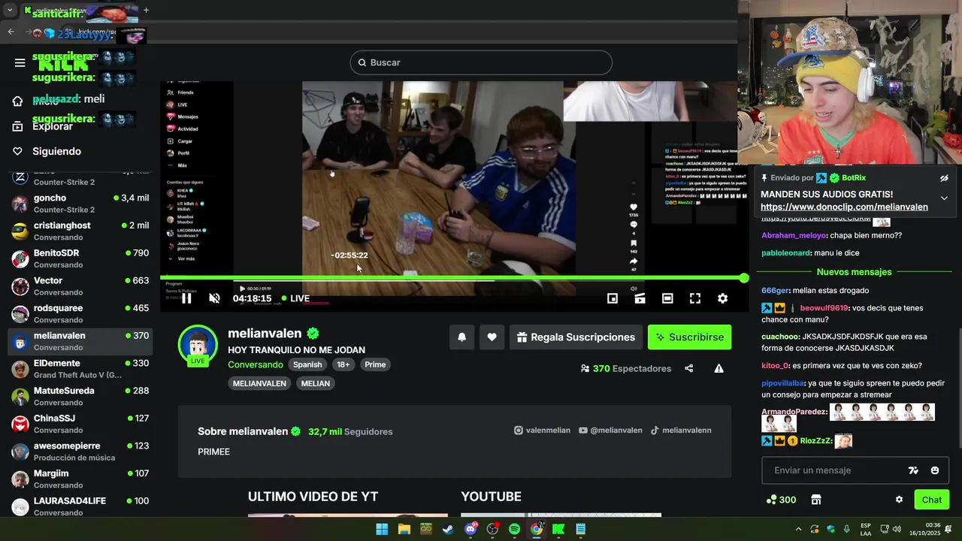
Task: Open the chat shop icon
Action: [816, 500]
